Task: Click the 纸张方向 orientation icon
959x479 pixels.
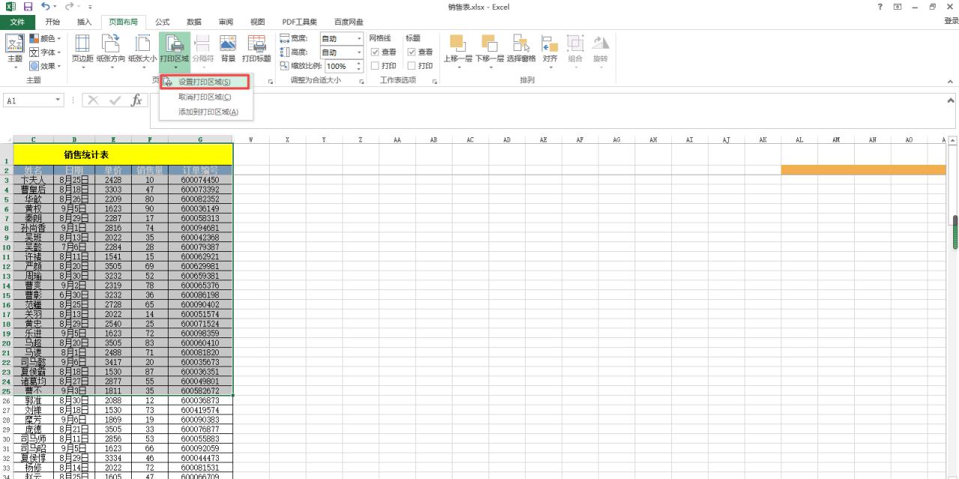Action: click(x=110, y=43)
